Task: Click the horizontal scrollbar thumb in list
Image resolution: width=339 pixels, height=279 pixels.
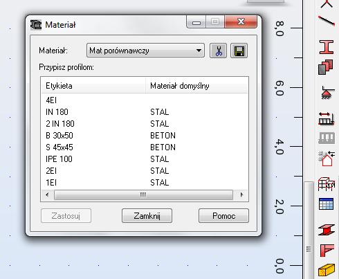Action: click(143, 195)
